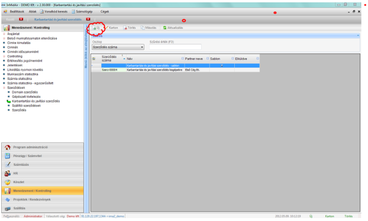Open Vonalkód keresés barcode search
This screenshot has width=368, height=221.
click(x=54, y=11)
